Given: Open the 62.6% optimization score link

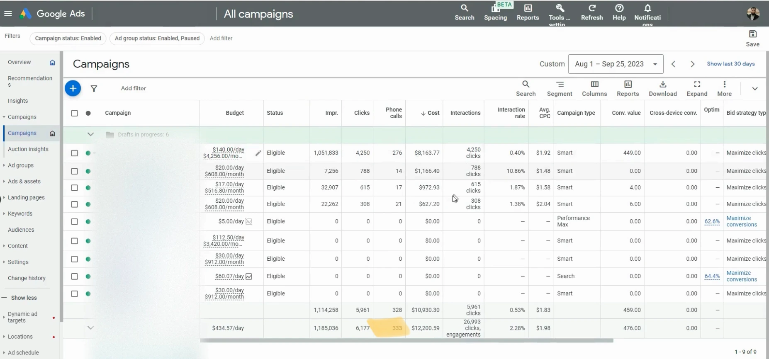Looking at the screenshot, I should tap(712, 221).
